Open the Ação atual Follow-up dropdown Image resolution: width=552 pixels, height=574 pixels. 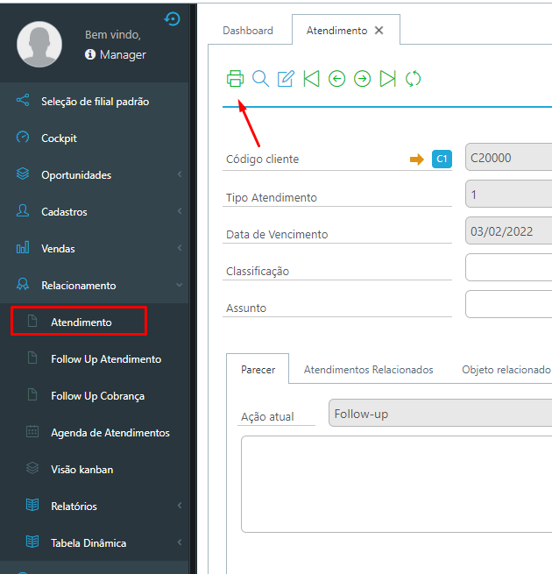point(440,413)
